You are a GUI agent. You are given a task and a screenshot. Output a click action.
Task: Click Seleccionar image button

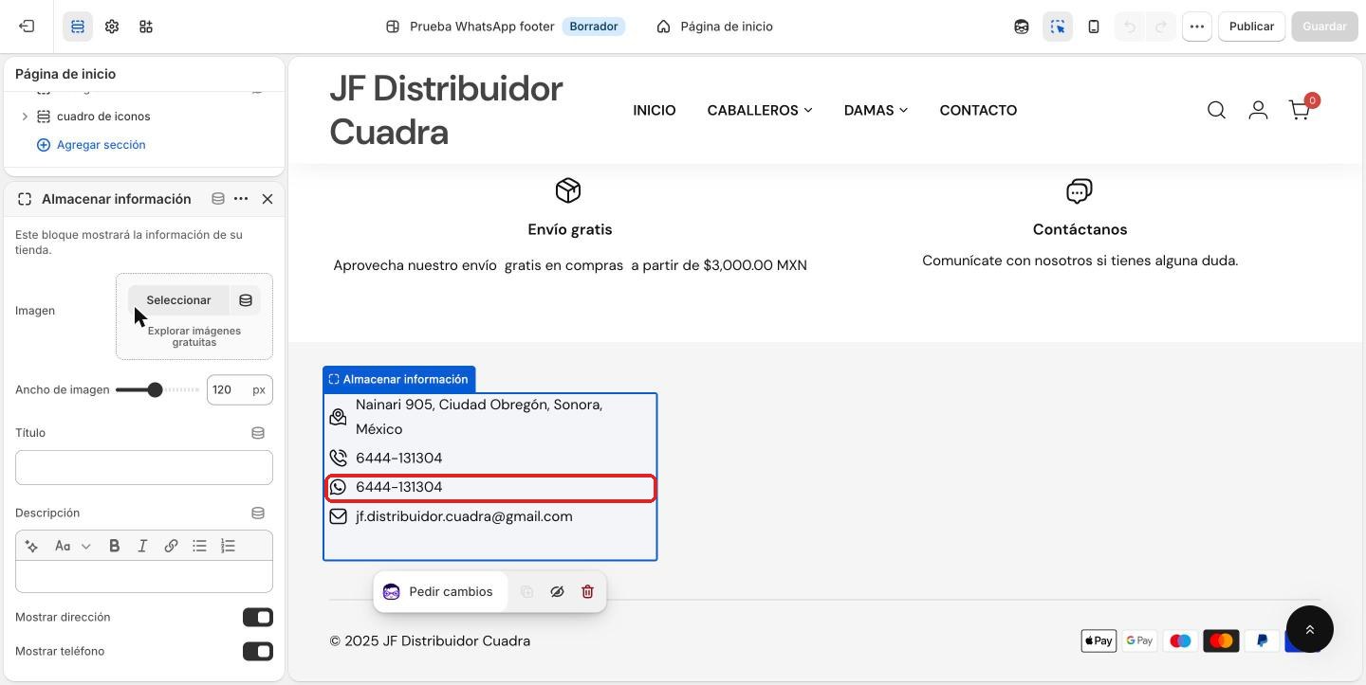[x=178, y=300]
